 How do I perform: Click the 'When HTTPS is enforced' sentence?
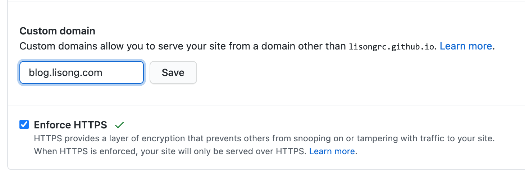click(195, 151)
